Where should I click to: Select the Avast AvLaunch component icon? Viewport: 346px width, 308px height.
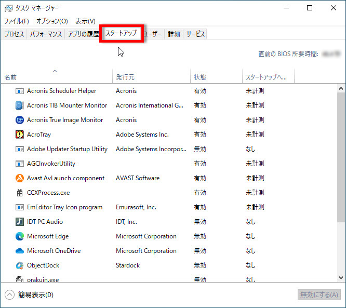coord(20,178)
